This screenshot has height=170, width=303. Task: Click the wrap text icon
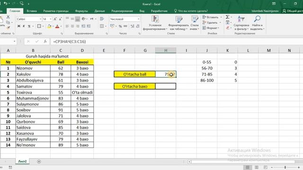pos(102,19)
